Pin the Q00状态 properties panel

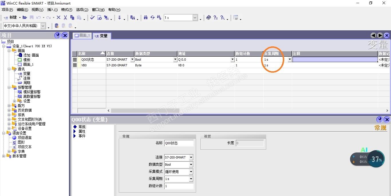tap(380, 119)
